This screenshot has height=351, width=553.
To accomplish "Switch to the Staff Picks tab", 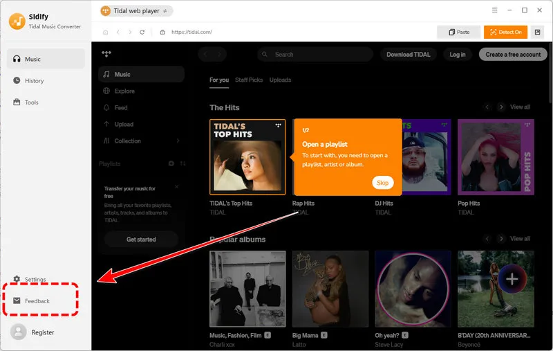I will (249, 80).
